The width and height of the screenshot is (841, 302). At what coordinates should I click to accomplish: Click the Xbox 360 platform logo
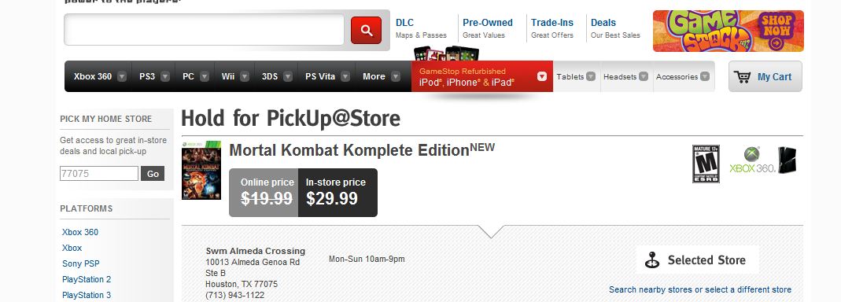click(x=752, y=160)
